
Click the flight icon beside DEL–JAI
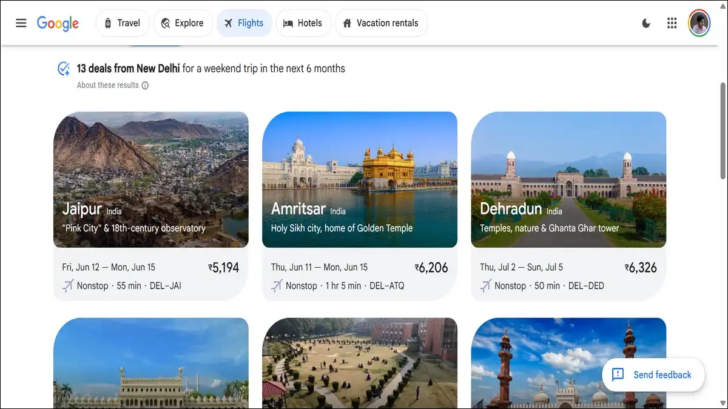point(68,285)
